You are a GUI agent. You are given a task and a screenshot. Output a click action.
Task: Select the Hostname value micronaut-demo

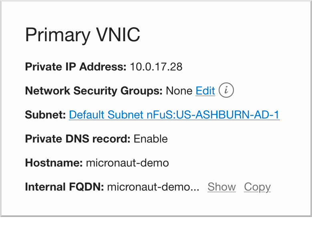[127, 163]
